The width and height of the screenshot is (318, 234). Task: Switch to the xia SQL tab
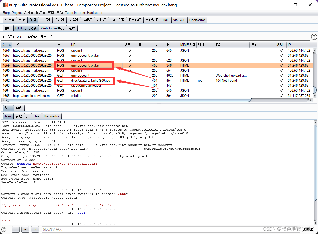pos(179,20)
